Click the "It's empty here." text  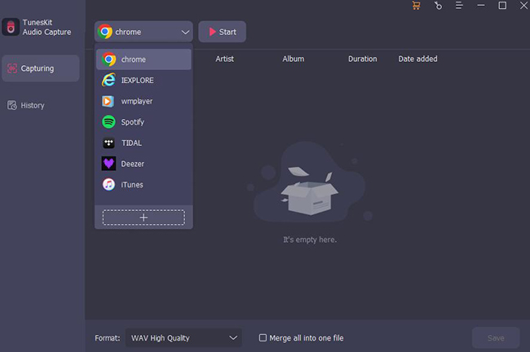tap(310, 240)
